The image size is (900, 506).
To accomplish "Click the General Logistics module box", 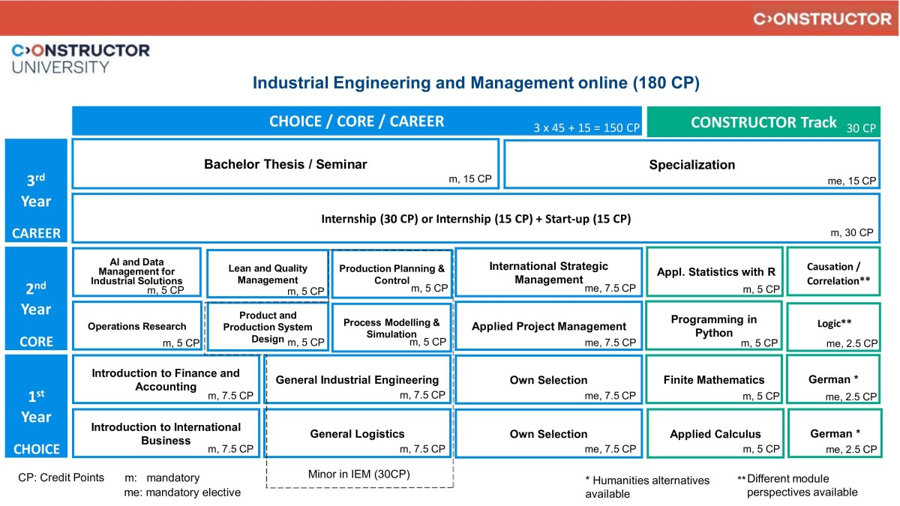I will click(x=357, y=433).
